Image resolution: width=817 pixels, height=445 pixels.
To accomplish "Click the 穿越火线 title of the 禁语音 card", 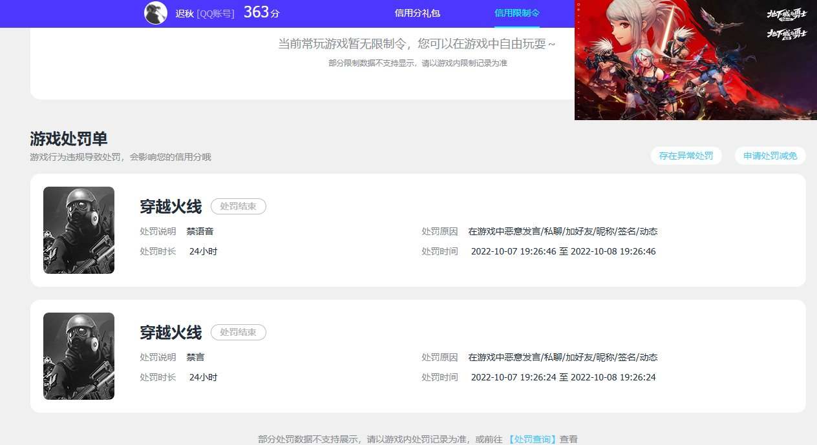I will pos(171,207).
